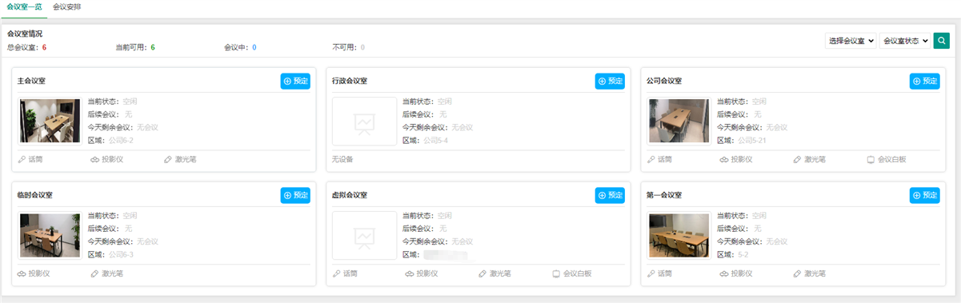Image resolution: width=961 pixels, height=303 pixels.
Task: Click the 虚拟会议室 card title
Action: tap(350, 196)
